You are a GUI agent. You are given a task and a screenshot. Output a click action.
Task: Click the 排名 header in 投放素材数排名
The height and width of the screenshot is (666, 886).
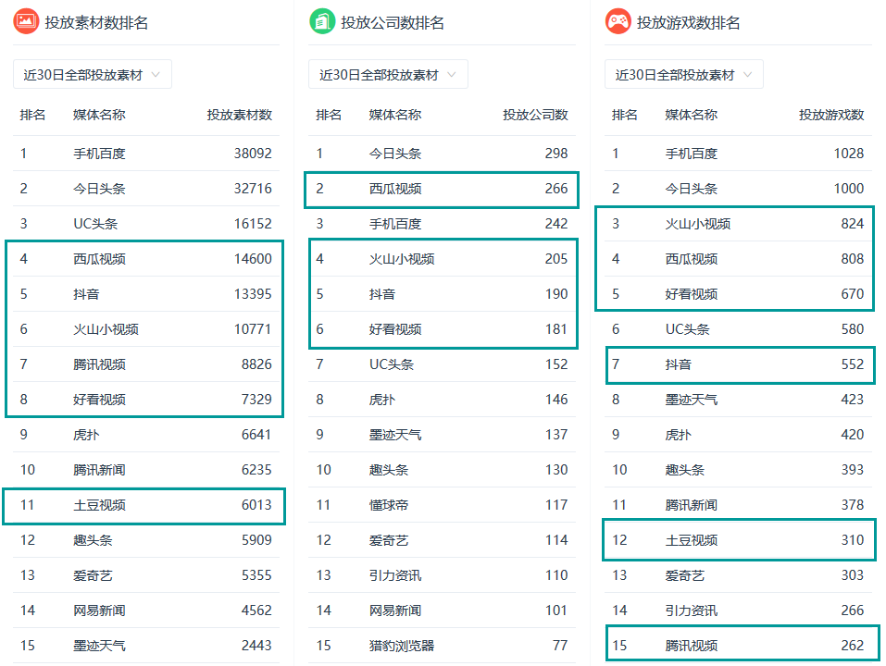click(x=32, y=115)
